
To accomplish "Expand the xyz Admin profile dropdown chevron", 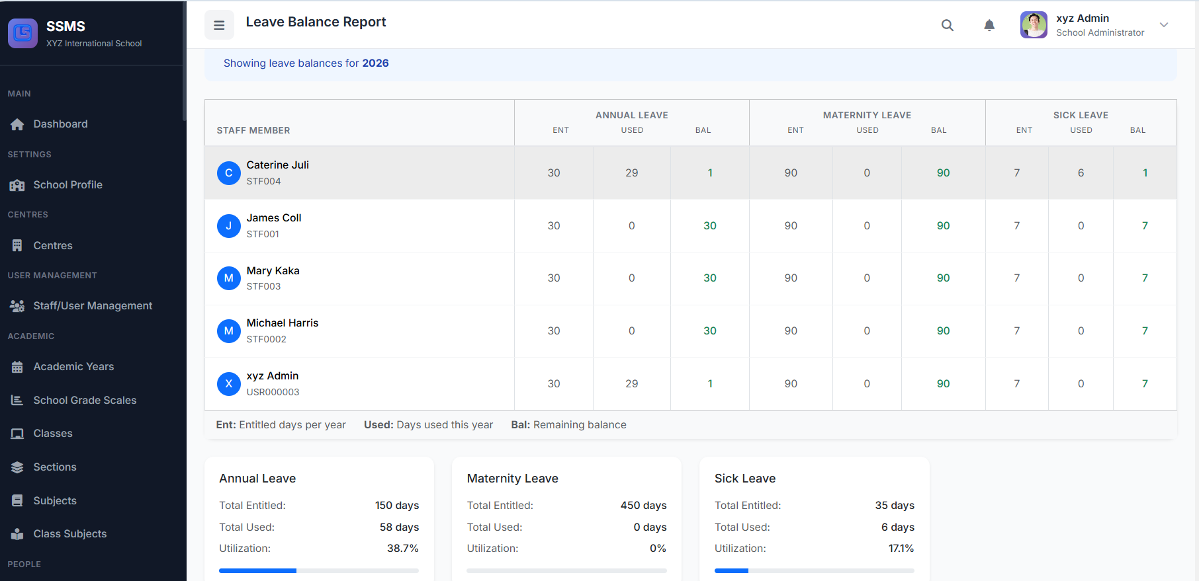I will click(x=1163, y=25).
